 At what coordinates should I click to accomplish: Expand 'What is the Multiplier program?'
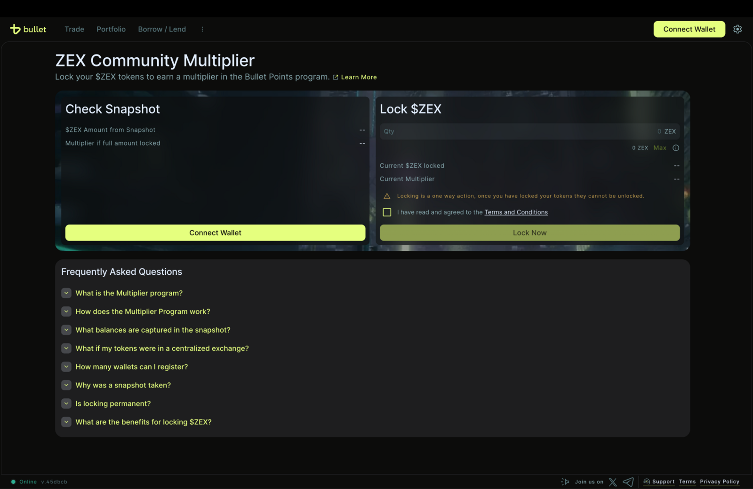(x=66, y=293)
